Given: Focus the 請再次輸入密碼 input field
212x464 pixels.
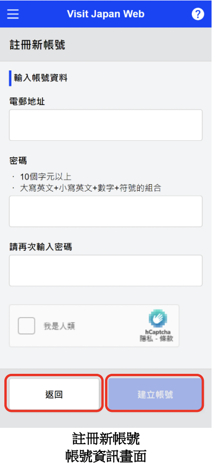Looking at the screenshot, I should point(106,271).
